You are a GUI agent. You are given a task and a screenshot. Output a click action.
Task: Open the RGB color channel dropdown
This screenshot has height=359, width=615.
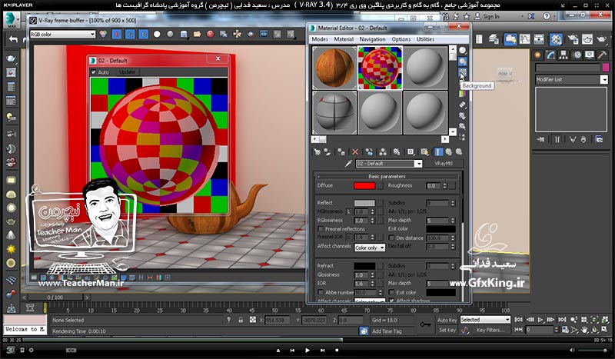63,35
